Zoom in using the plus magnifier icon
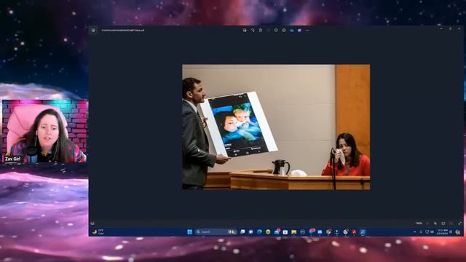Image resolution: width=466 pixels, height=262 pixels. pyautogui.click(x=435, y=223)
